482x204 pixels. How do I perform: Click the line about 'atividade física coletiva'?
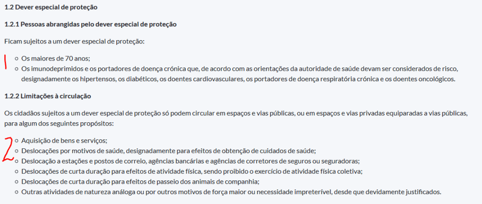pos(192,171)
